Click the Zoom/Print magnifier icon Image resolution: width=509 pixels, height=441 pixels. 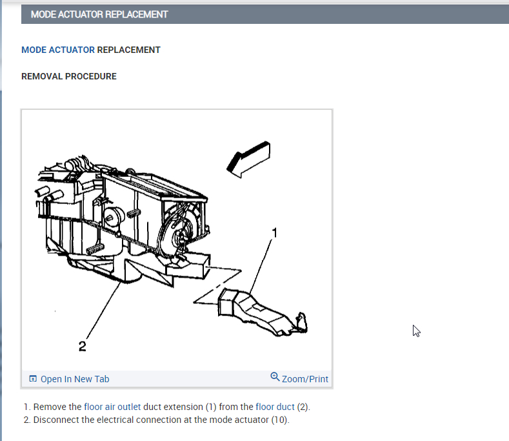(275, 376)
